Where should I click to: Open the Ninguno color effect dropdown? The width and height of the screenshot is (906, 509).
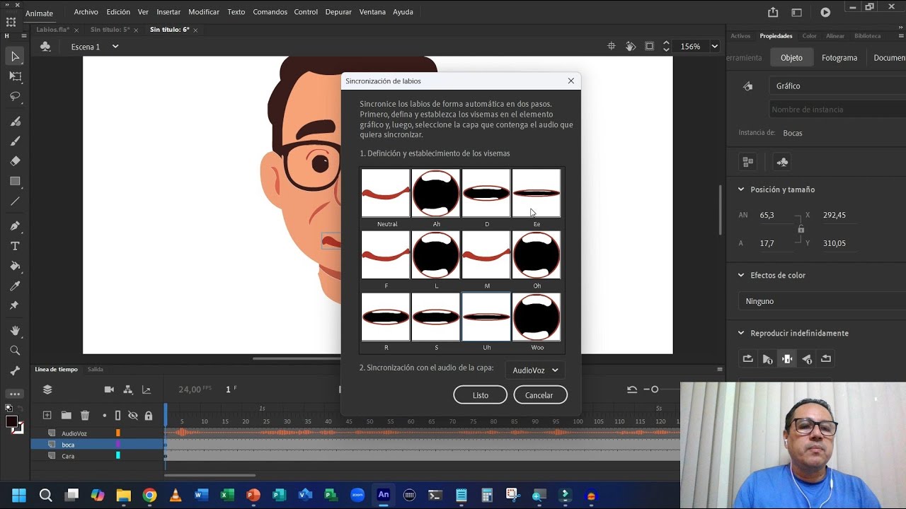pyautogui.click(x=822, y=301)
